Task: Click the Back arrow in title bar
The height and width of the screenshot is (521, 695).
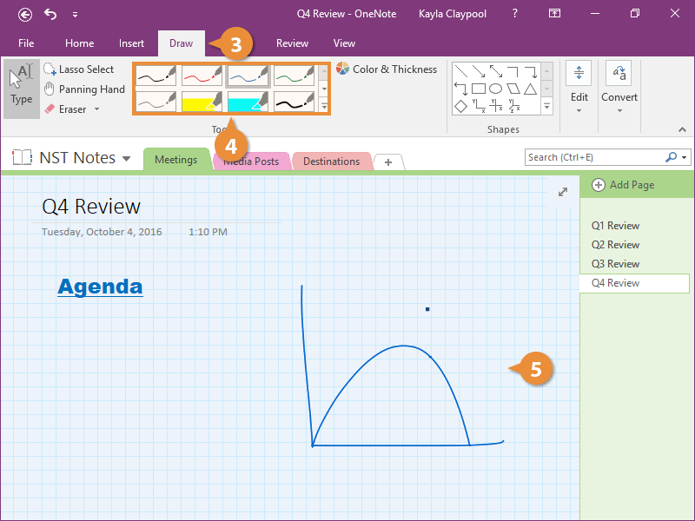Action: click(25, 14)
